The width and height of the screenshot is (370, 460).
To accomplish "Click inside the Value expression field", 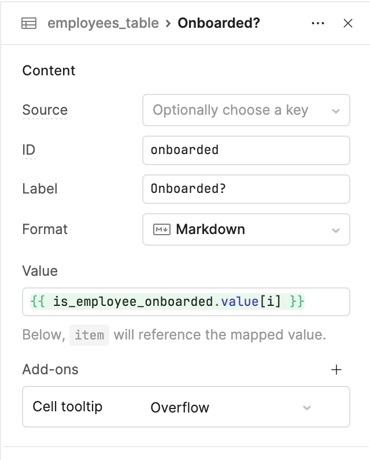I will click(186, 302).
